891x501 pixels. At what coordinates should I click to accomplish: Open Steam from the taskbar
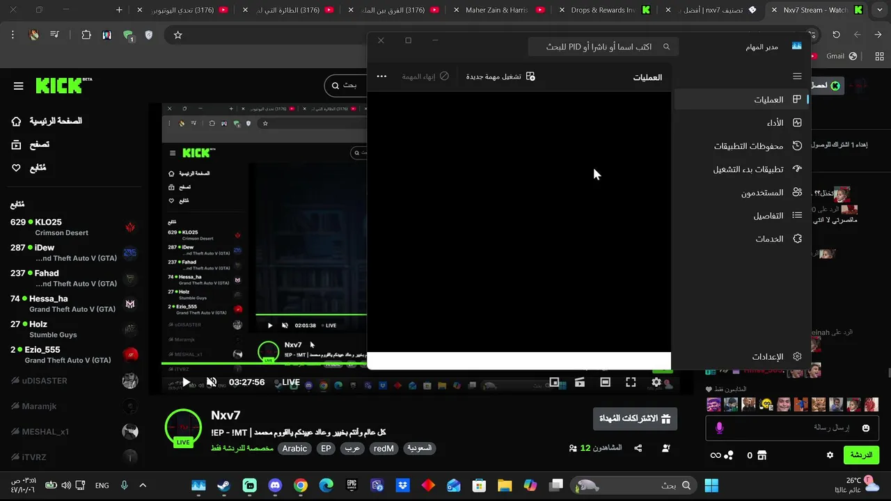pos(223,485)
